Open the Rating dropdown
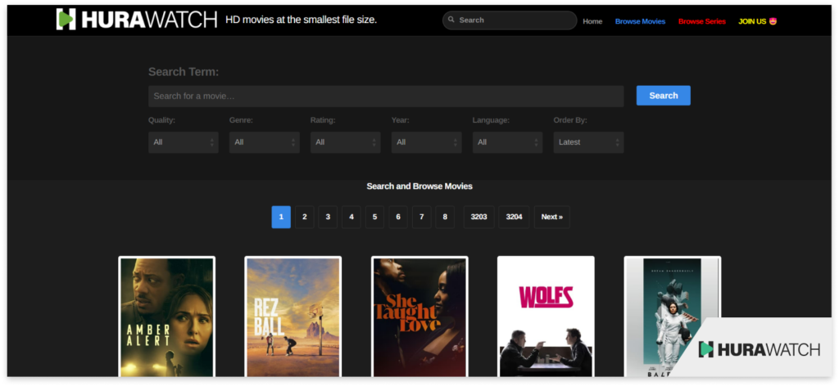This screenshot has height=386, width=839. (345, 142)
